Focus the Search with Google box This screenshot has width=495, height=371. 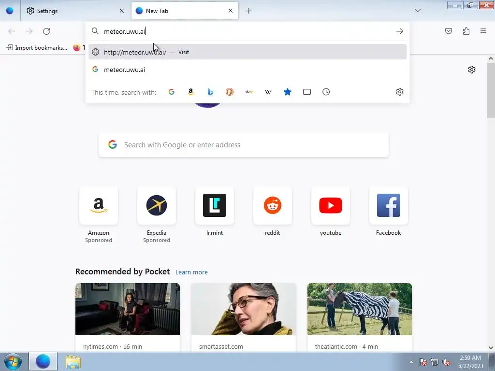pyautogui.click(x=244, y=145)
